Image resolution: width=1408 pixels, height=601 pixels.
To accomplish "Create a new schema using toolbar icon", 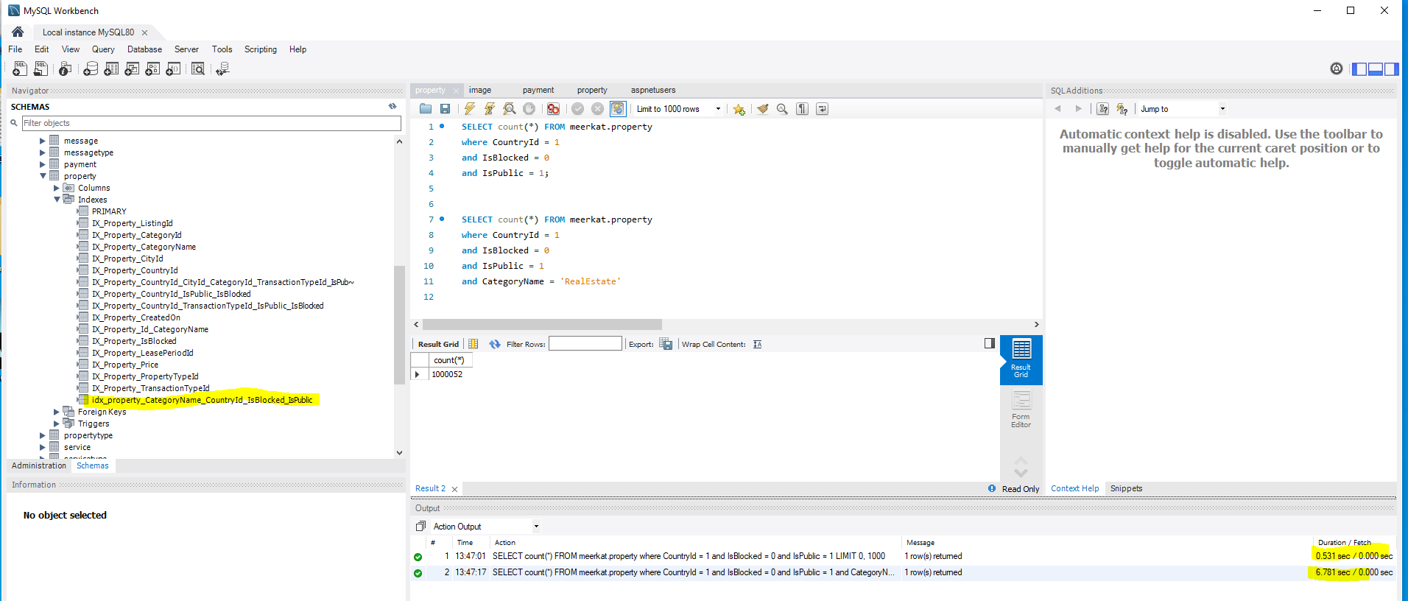I will click(91, 68).
